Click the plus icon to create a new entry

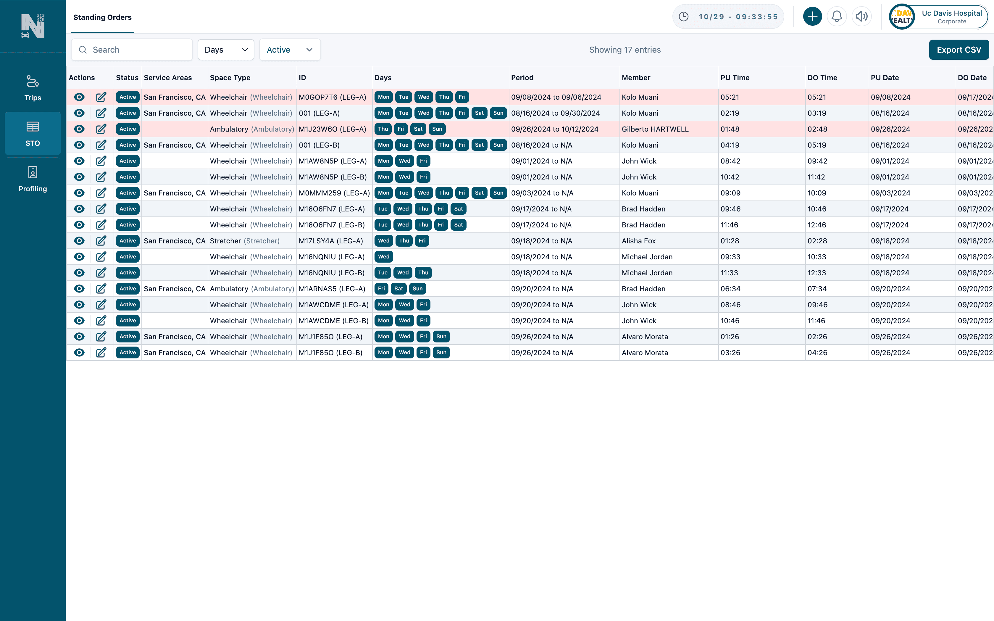point(812,17)
